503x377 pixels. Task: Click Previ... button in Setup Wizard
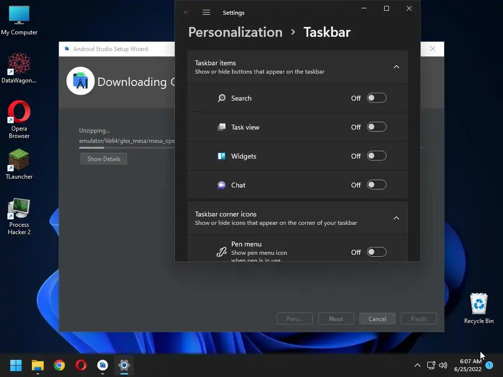pos(295,319)
